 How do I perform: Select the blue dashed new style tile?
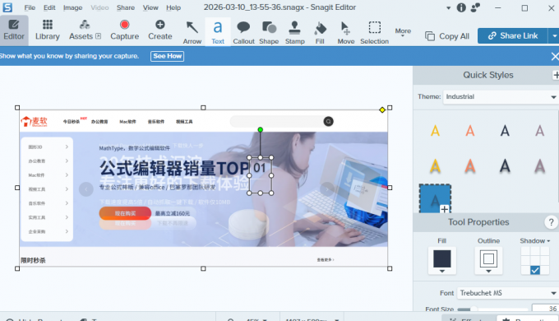(x=435, y=198)
